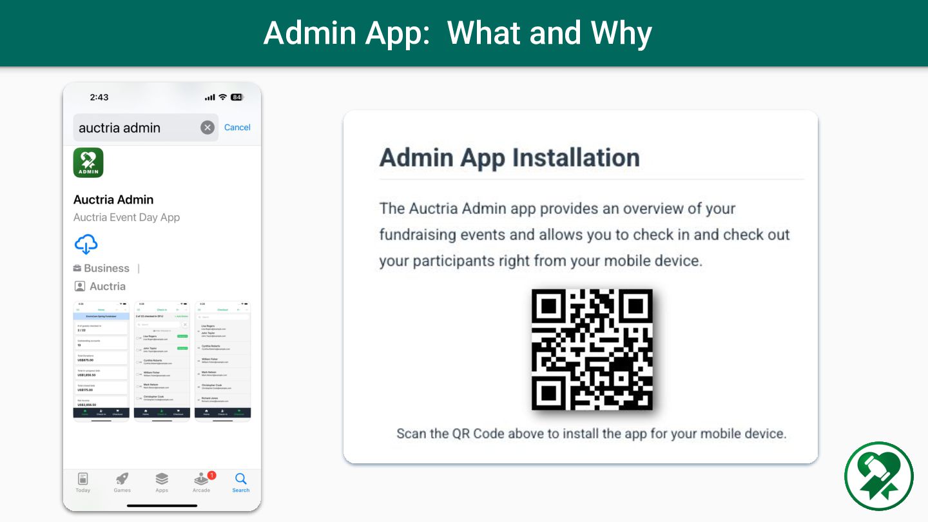
Task: Tap the Business category briefcase label
Action: point(101,268)
